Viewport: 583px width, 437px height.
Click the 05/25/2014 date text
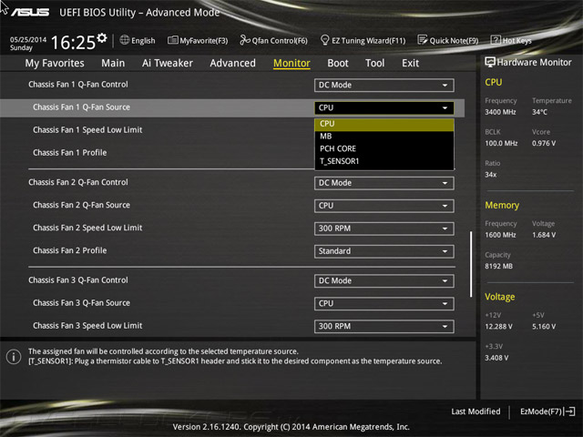(28, 39)
